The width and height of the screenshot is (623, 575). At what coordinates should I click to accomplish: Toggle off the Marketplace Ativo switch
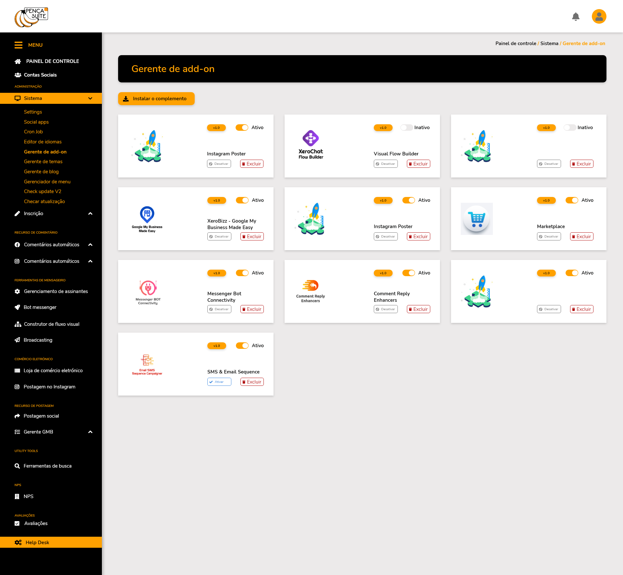pos(572,200)
